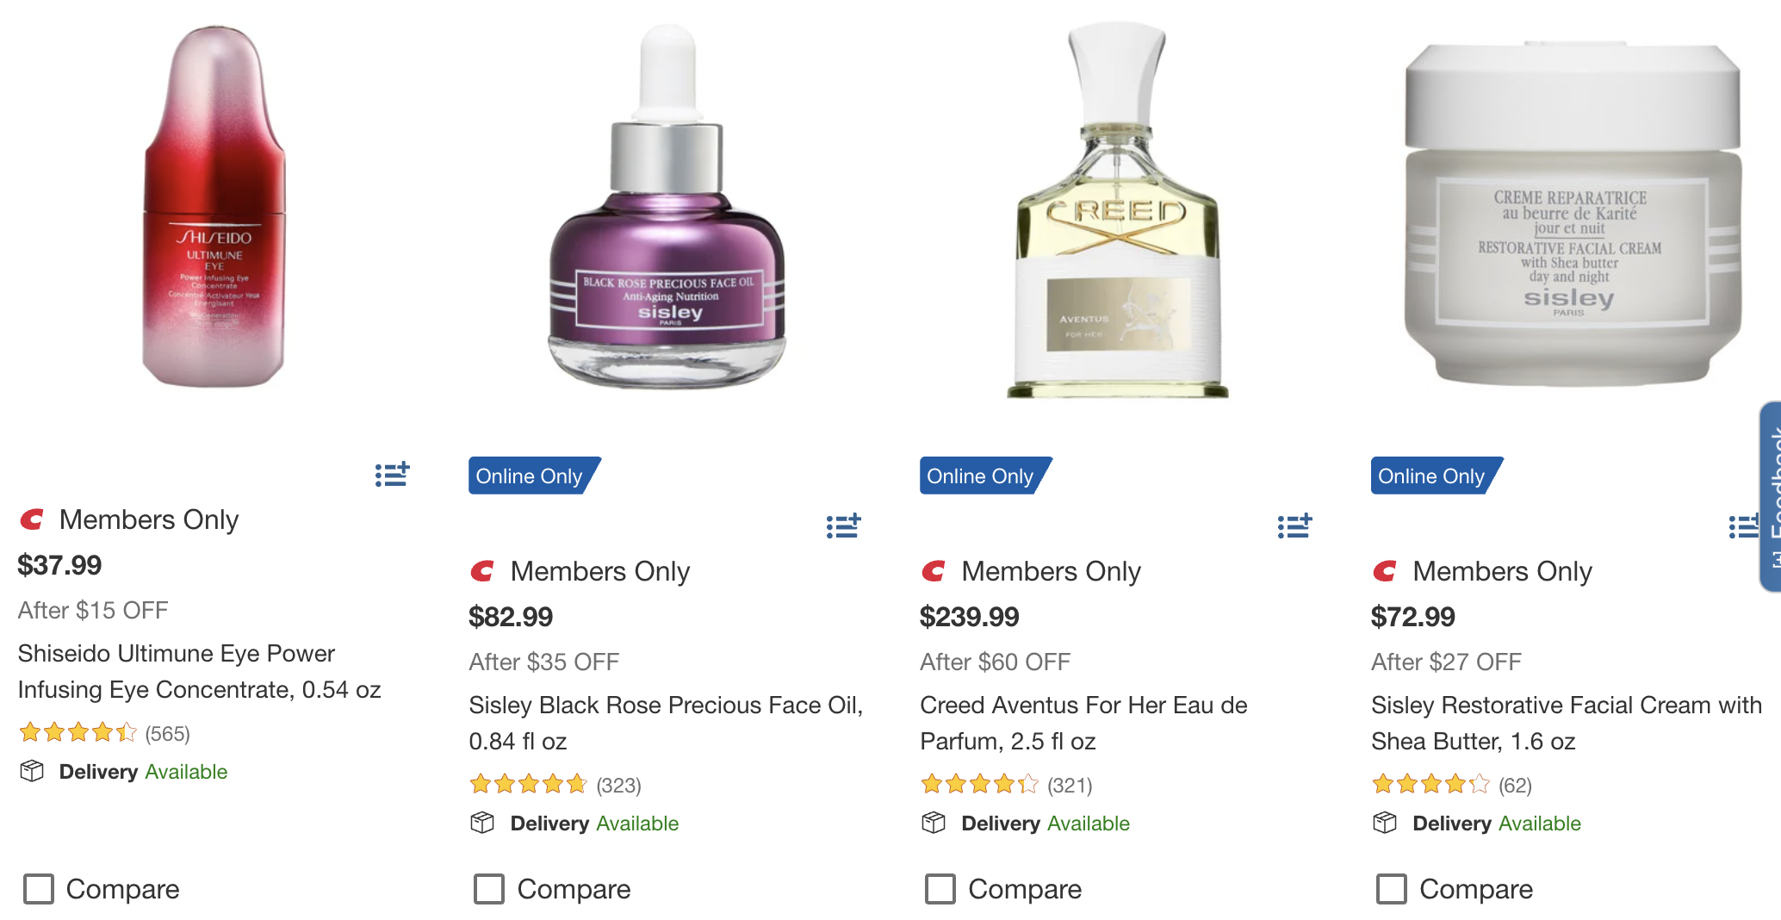Image resolution: width=1781 pixels, height=920 pixels.
Task: Click delivery box icon under Shiseido product
Action: coord(32,771)
